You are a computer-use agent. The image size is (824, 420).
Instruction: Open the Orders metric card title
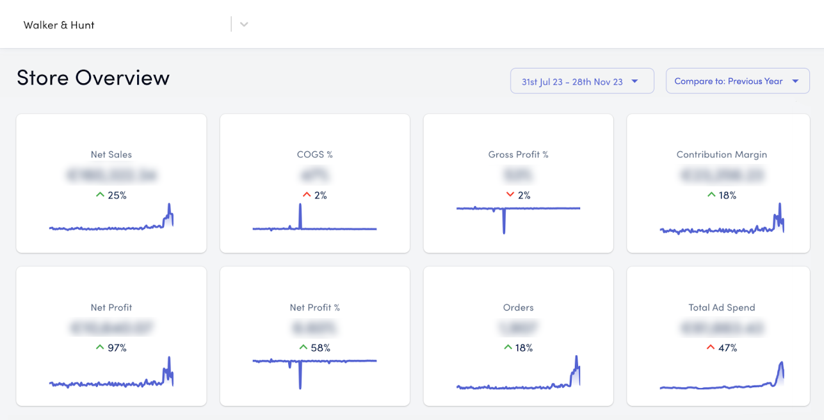[x=518, y=307]
